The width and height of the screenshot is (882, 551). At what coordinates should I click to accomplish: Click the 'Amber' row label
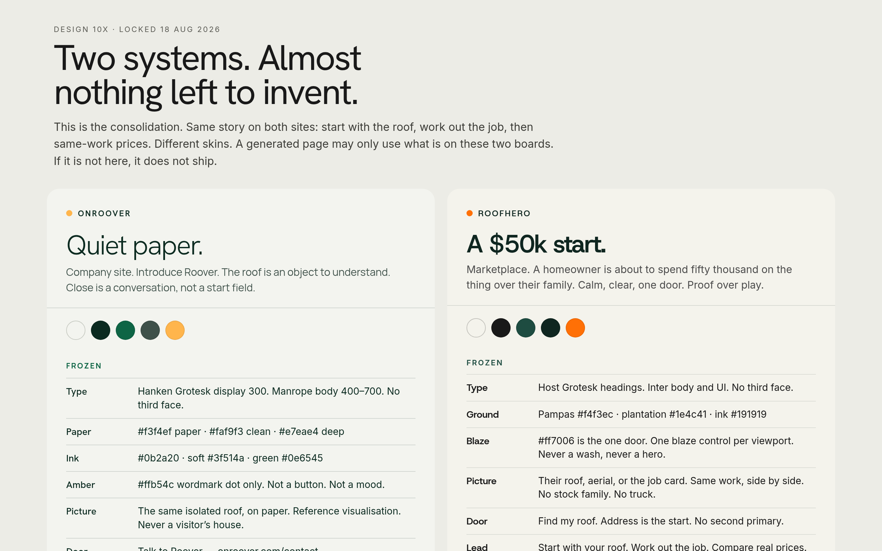pos(80,485)
